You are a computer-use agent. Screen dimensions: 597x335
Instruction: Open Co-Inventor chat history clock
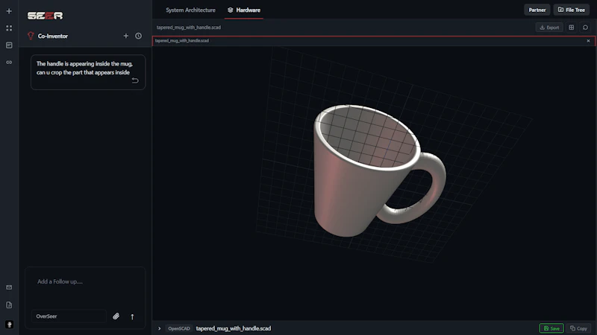(x=138, y=36)
